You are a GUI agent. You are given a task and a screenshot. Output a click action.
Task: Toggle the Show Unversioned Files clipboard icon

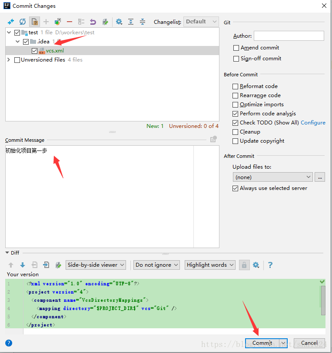(34, 22)
